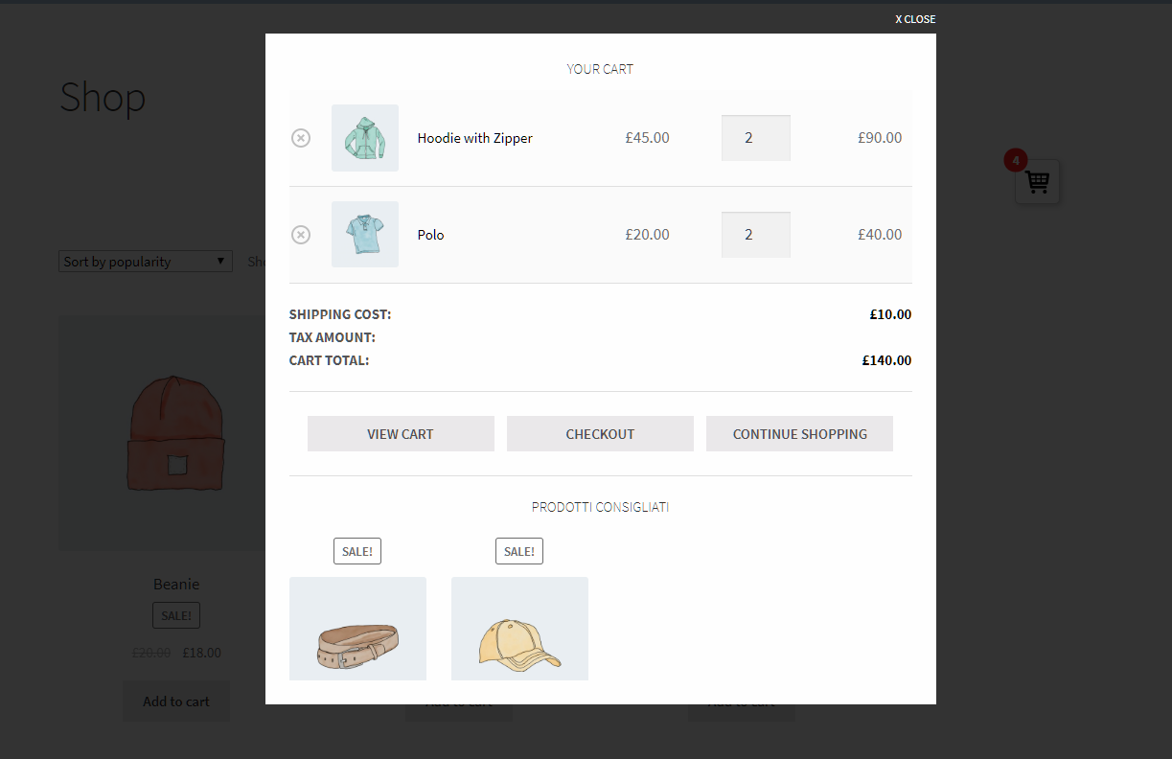Add Beanie to cart
The width and height of the screenshot is (1172, 759).
tap(176, 701)
